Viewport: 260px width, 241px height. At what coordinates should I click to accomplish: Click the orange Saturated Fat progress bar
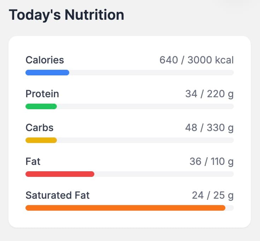click(x=125, y=208)
